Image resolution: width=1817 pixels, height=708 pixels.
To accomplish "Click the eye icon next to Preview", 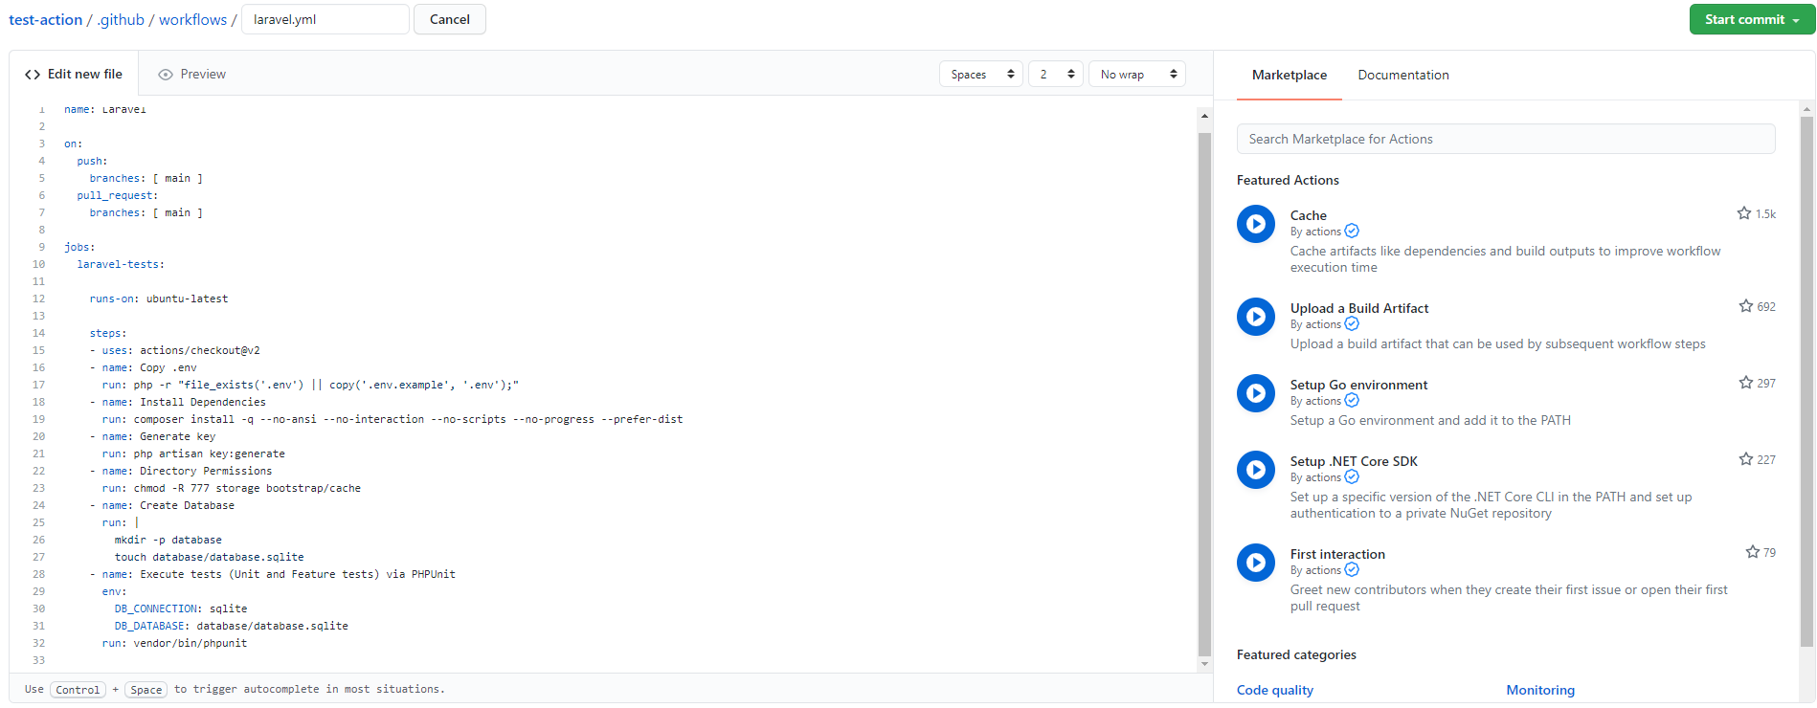I will click(166, 75).
